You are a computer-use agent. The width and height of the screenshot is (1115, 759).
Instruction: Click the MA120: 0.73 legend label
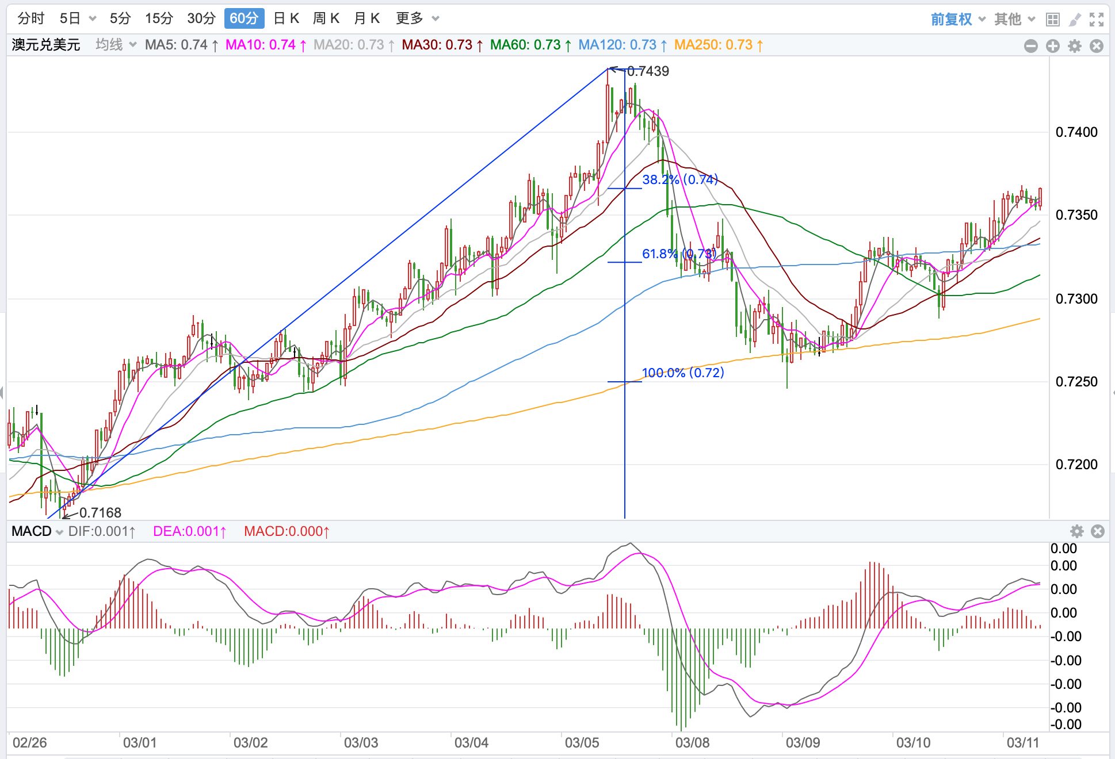[623, 45]
